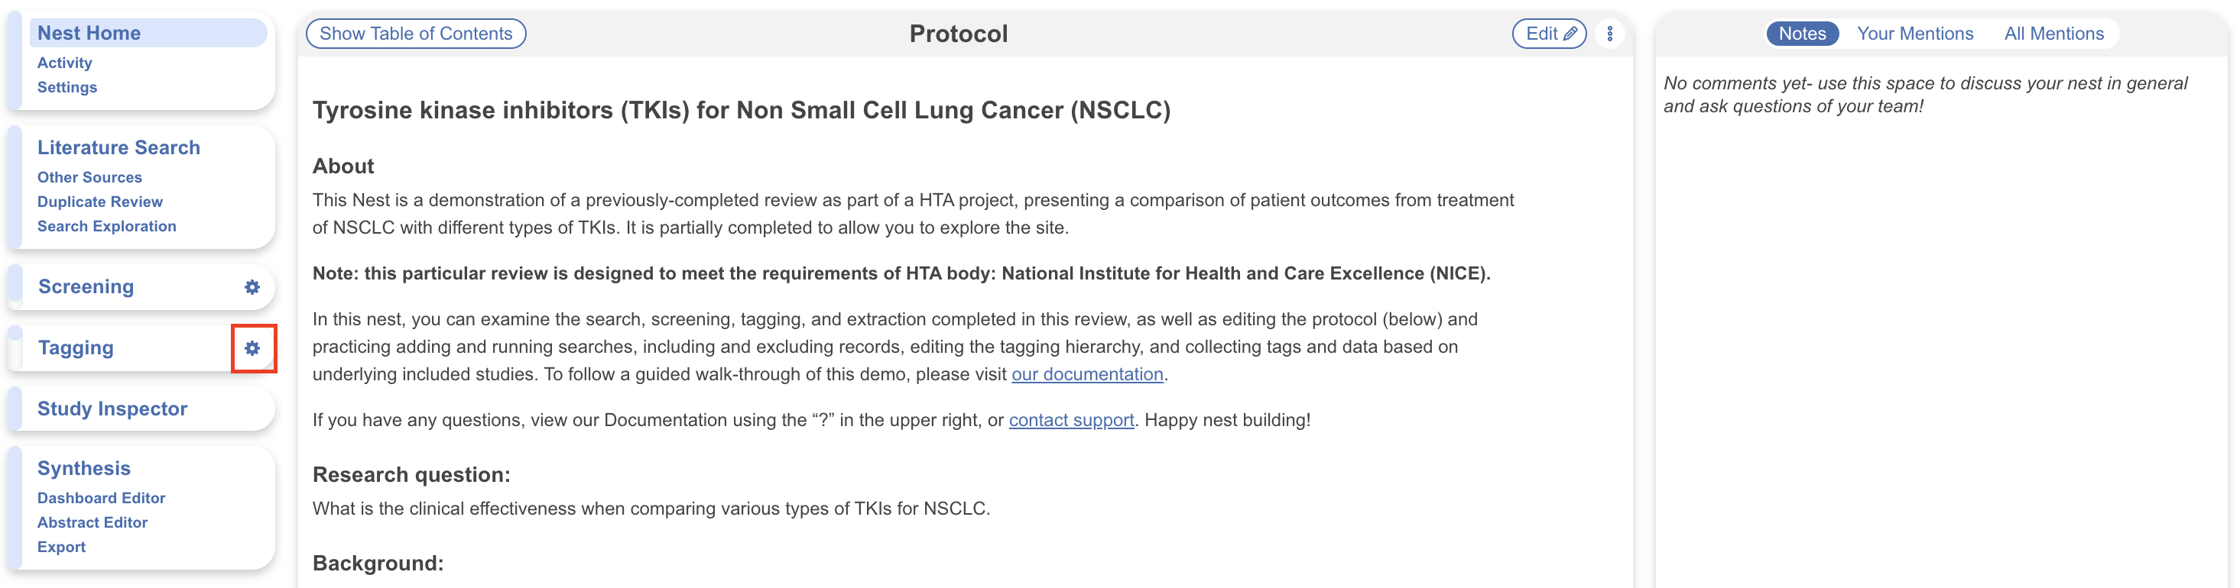Screen dimensions: 2240x588
Task: Open the Screening settings gear icon
Action: (x=252, y=287)
